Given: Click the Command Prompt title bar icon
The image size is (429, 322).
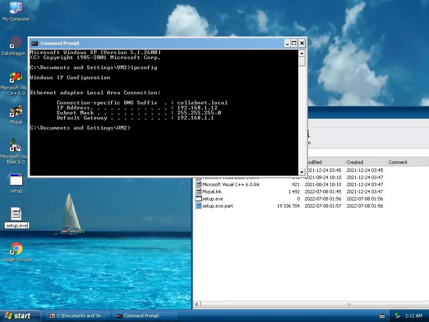Looking at the screenshot, I should pos(34,43).
